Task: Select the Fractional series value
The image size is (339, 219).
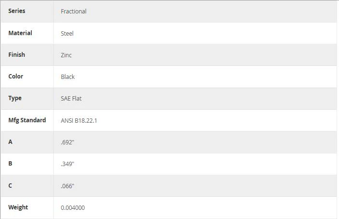Action: pos(74,11)
